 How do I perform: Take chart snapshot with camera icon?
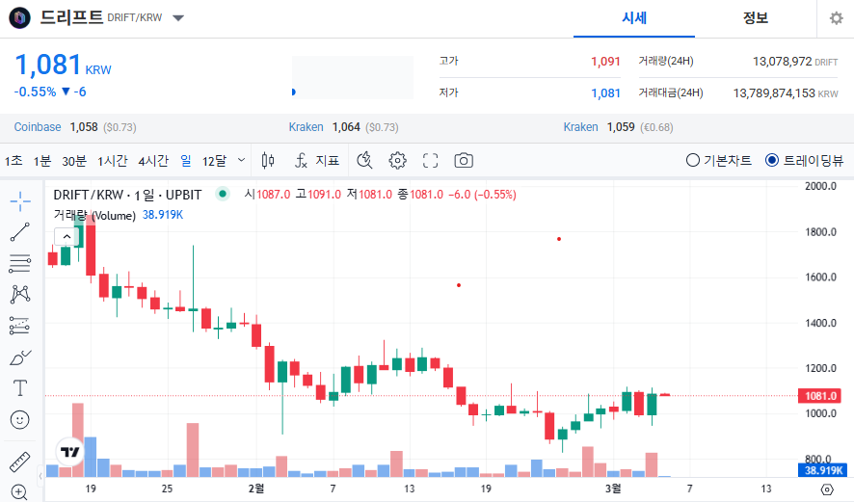click(464, 160)
